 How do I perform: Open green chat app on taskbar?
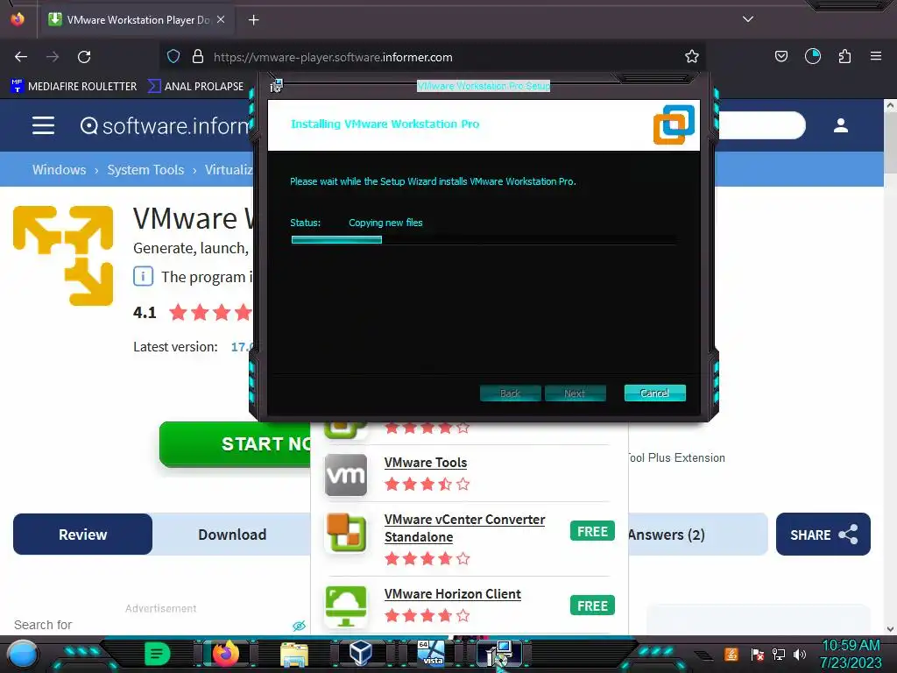[157, 654]
